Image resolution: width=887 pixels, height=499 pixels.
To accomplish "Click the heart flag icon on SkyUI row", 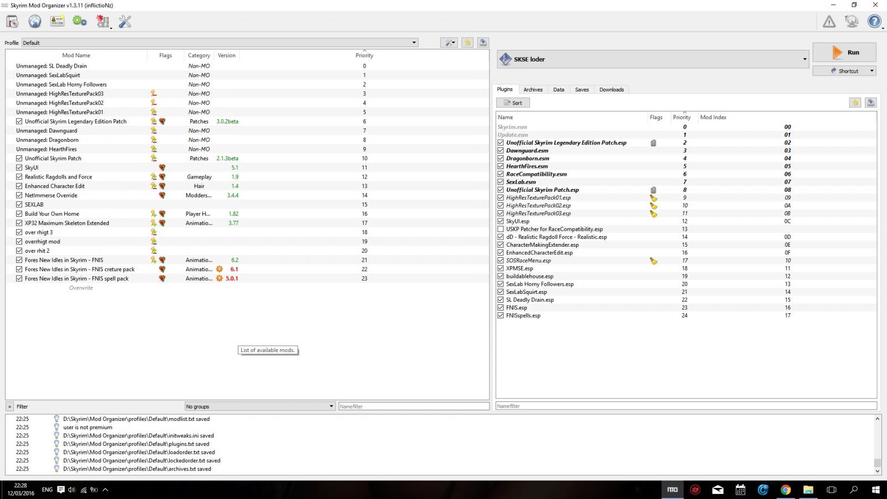I will tap(162, 167).
